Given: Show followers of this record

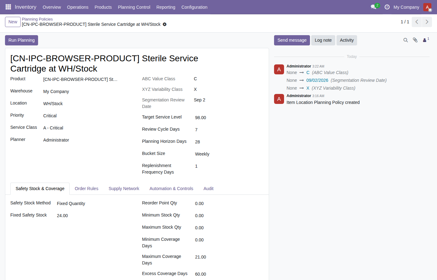Looking at the screenshot, I should pyautogui.click(x=426, y=40).
